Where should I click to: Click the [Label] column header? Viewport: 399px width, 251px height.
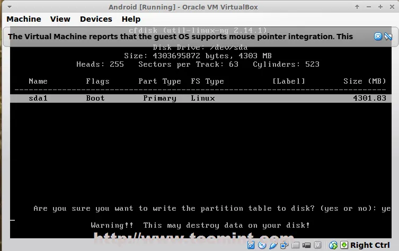coord(289,82)
